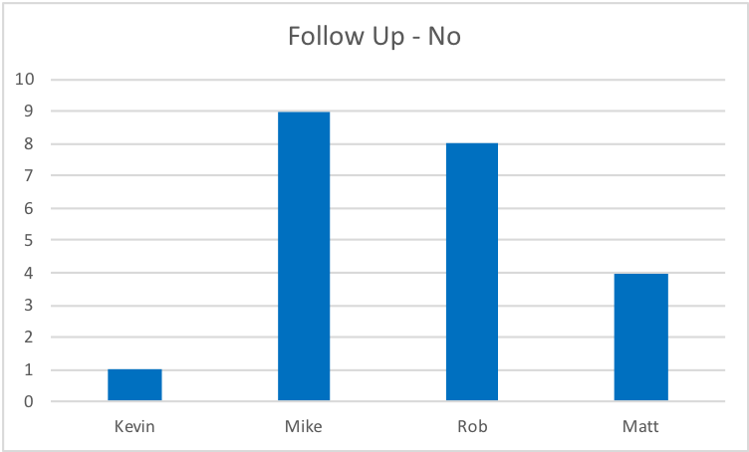
Task: Click the chart title "Follow Up - No"
Action: [374, 37]
